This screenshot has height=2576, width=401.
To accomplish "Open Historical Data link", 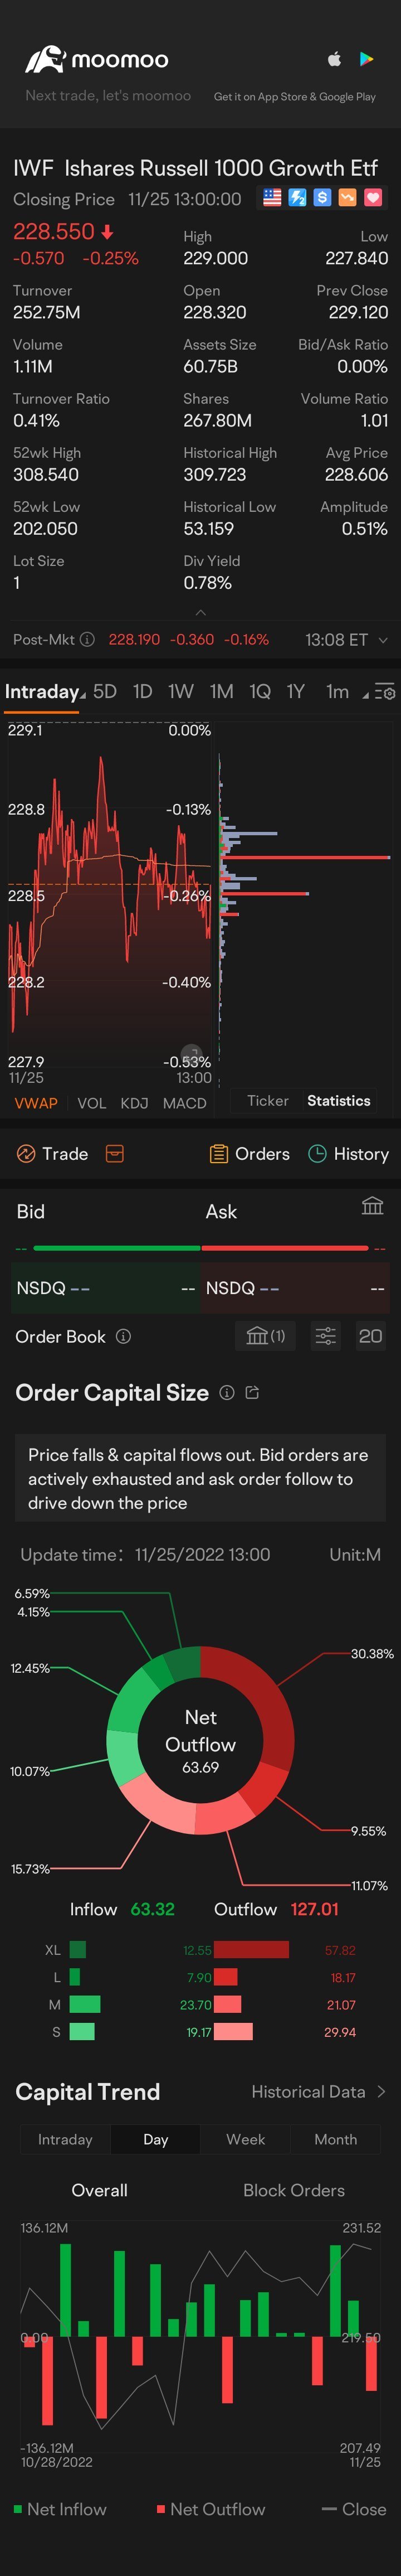I will 318,2091.
